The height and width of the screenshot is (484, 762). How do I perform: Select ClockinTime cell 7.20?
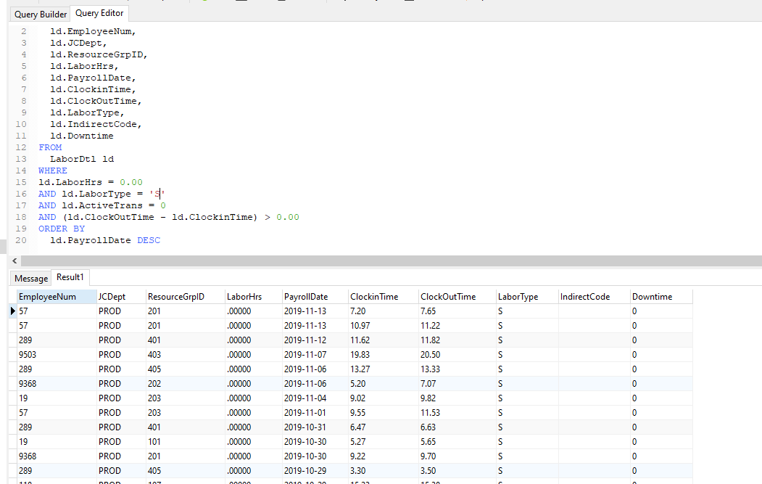[x=384, y=311]
